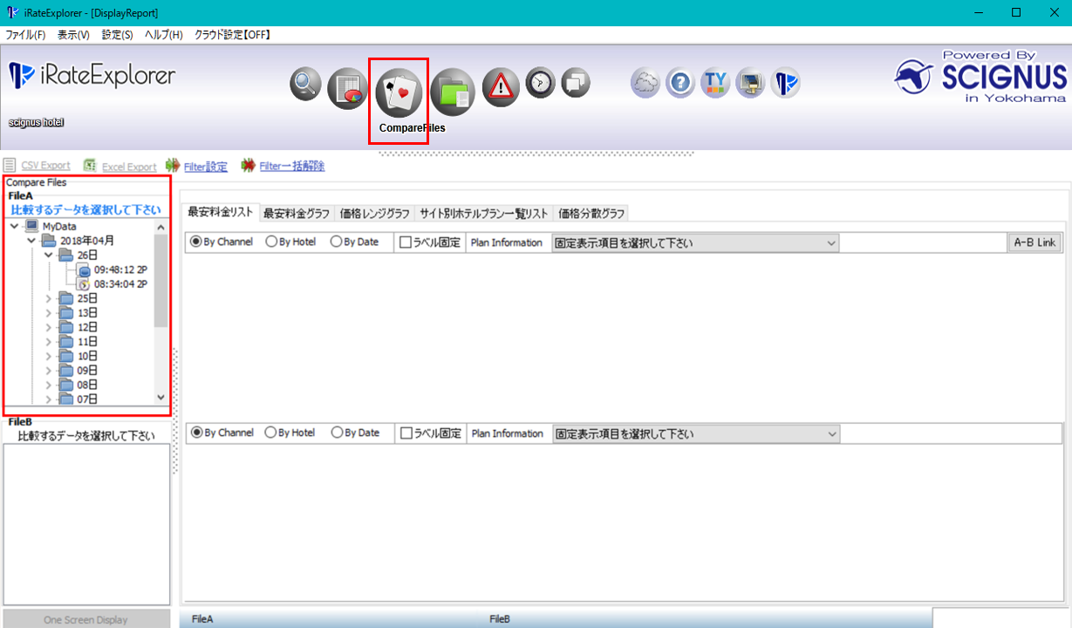Expand the 25日 folder in tree

(x=49, y=298)
